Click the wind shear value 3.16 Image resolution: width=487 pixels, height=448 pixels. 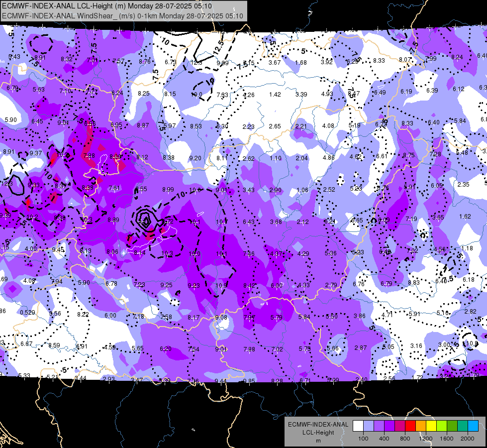pyautogui.click(x=416, y=345)
